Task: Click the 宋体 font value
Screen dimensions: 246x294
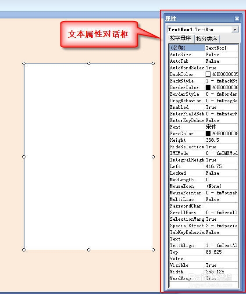Action: coord(211,127)
